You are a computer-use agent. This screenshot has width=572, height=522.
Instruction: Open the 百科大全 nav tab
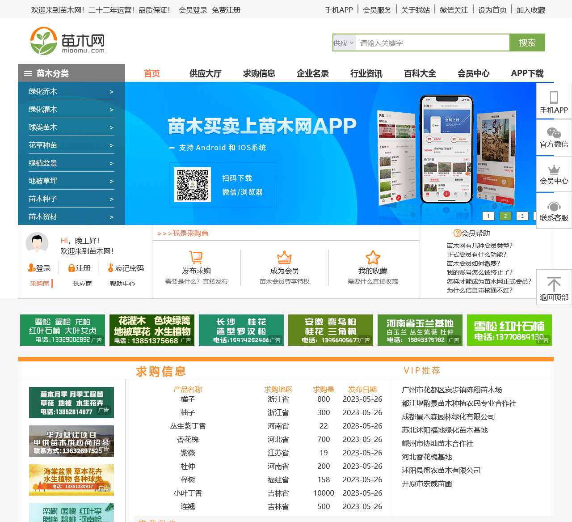pos(420,73)
